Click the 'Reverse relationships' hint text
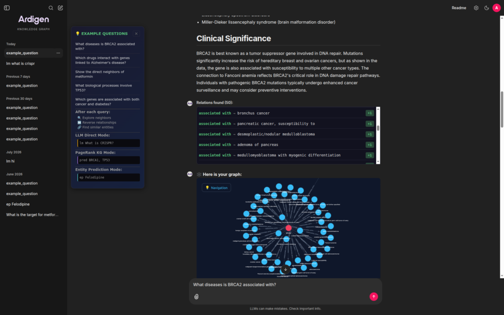This screenshot has width=504, height=315. (x=99, y=123)
